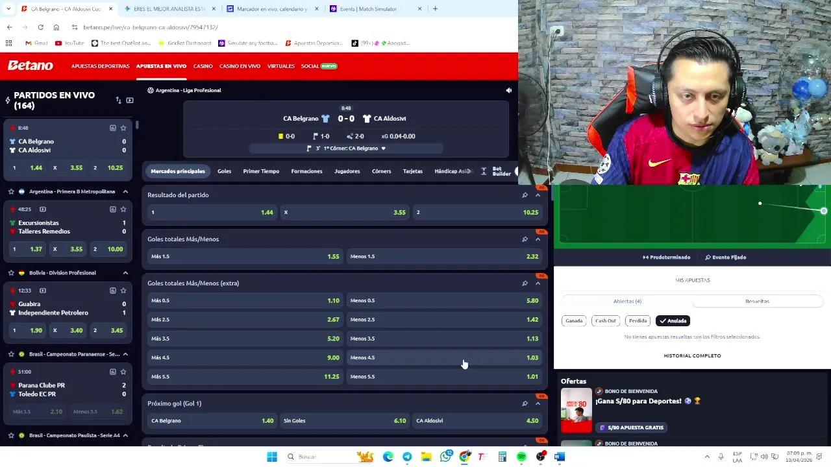
Task: Switch to the Primer Tiempo tab
Action: click(x=261, y=171)
